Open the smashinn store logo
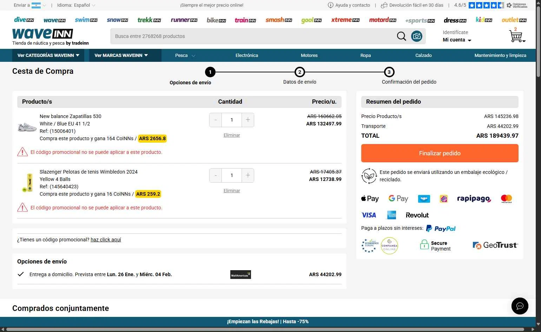 click(279, 20)
